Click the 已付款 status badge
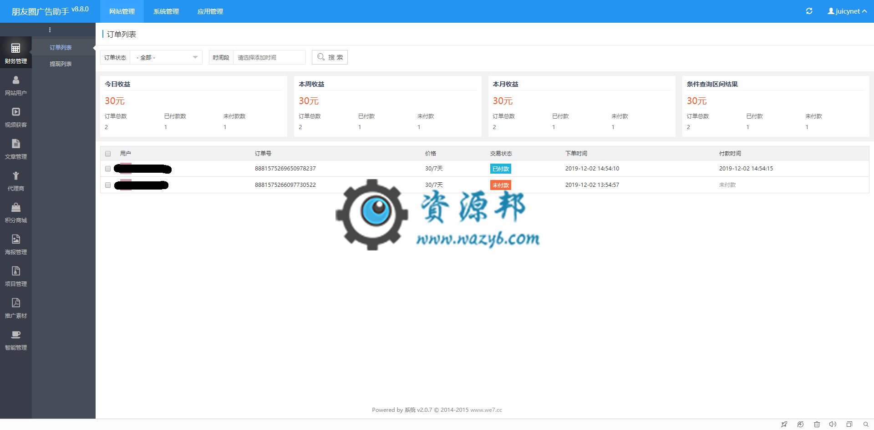The width and height of the screenshot is (874, 430). 501,169
